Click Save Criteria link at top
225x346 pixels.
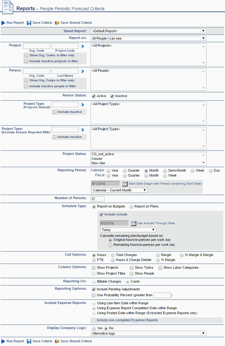(x=42, y=23)
